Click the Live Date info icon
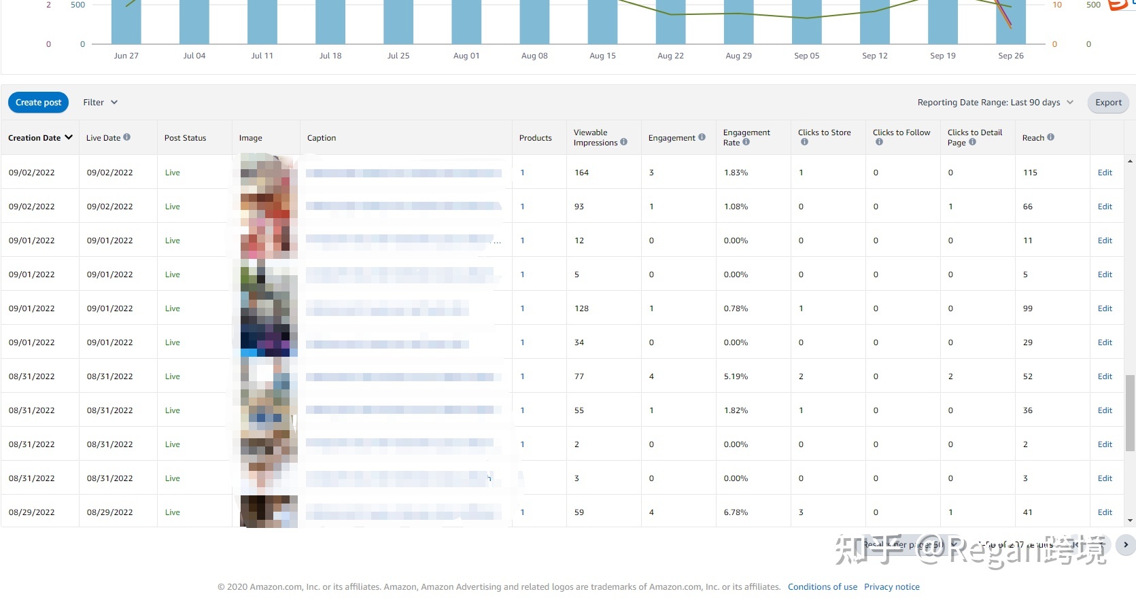 [126, 137]
